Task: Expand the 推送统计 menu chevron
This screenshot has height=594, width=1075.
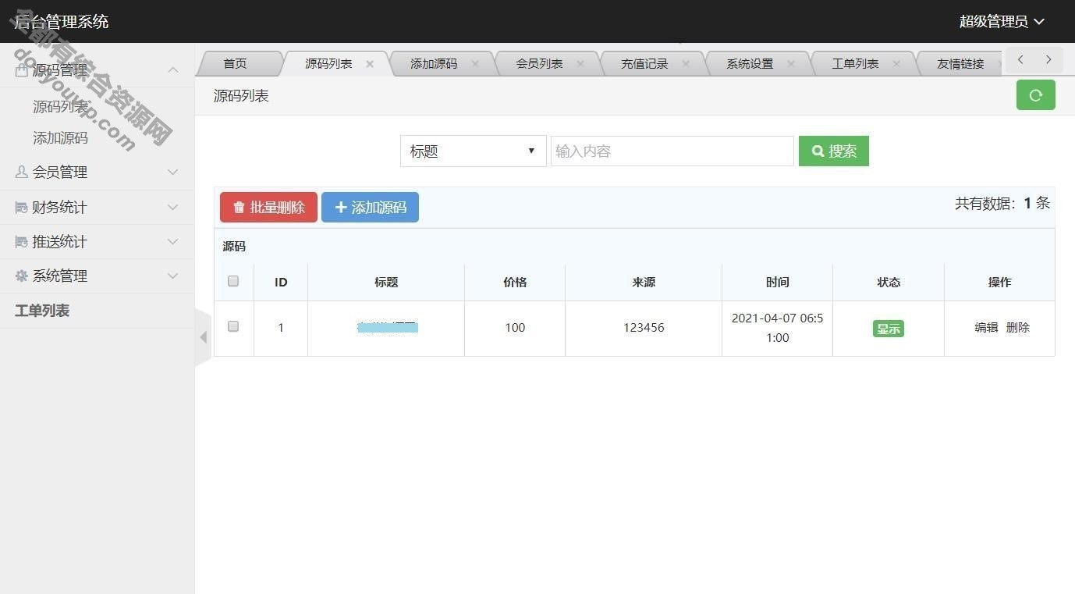Action: coord(173,241)
